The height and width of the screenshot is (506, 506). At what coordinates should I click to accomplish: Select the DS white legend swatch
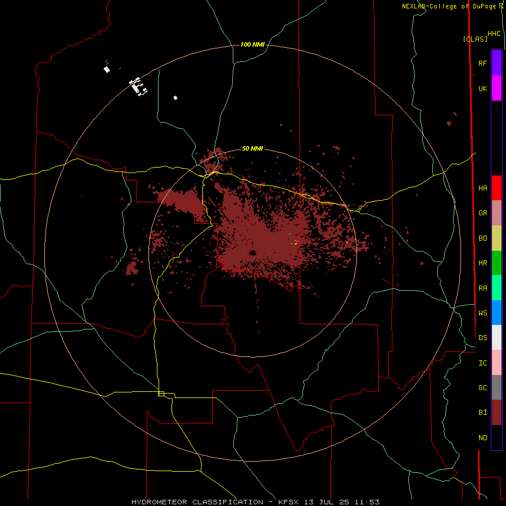496,337
